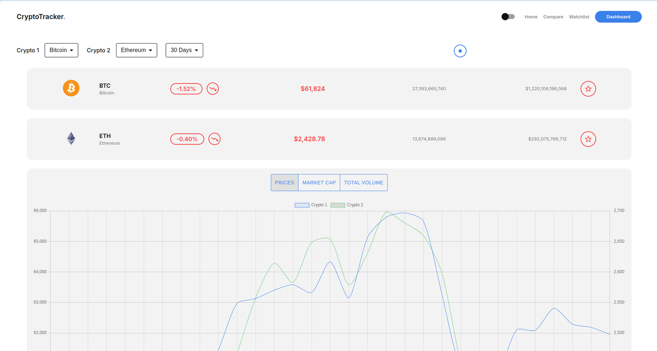Click Bitcoin market cap $1,220,108,196,068

coord(546,89)
